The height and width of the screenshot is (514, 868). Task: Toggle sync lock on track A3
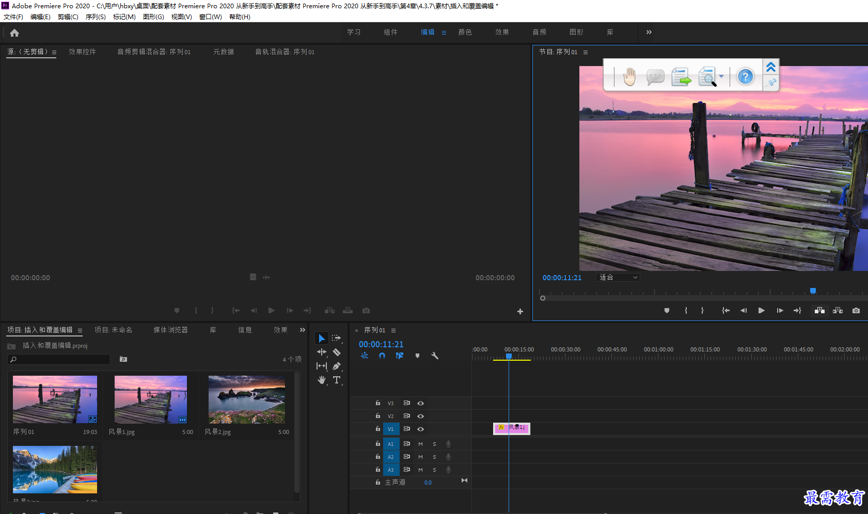pyautogui.click(x=406, y=470)
